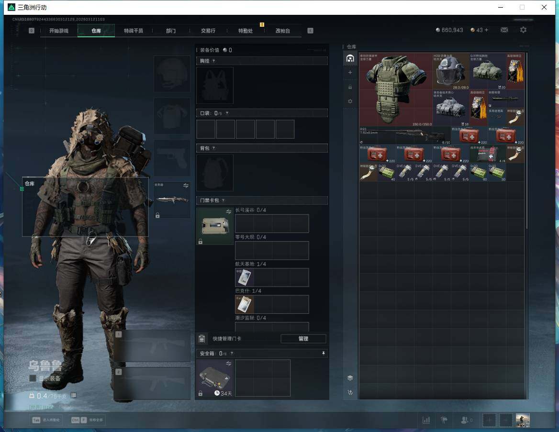Viewport: 559px width, 432px height.
Task: Toggle the swap arrows on melee weapon slot
Action: (186, 185)
